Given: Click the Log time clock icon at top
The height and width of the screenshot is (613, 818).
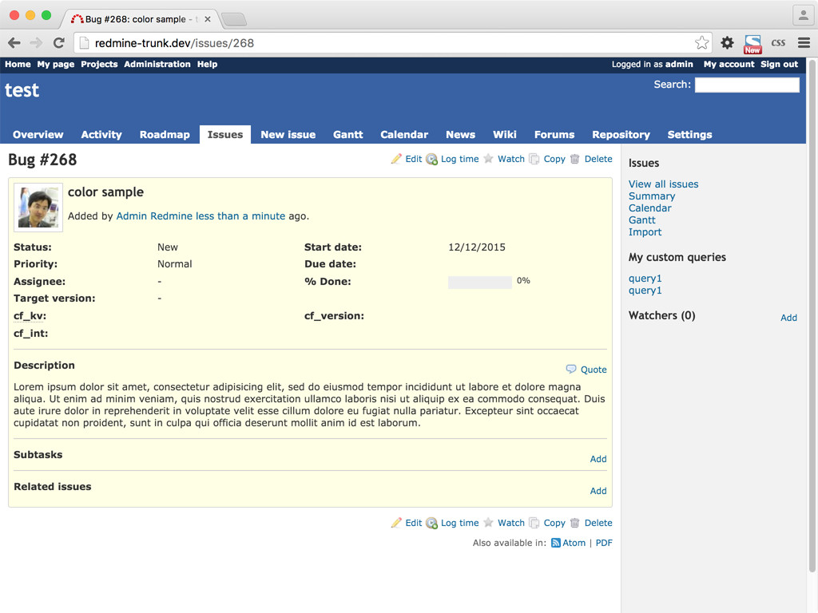Looking at the screenshot, I should coord(431,159).
